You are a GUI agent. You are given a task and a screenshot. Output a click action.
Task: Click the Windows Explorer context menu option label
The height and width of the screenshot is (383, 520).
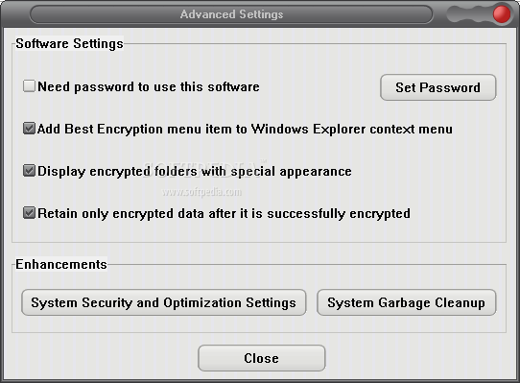(x=245, y=129)
